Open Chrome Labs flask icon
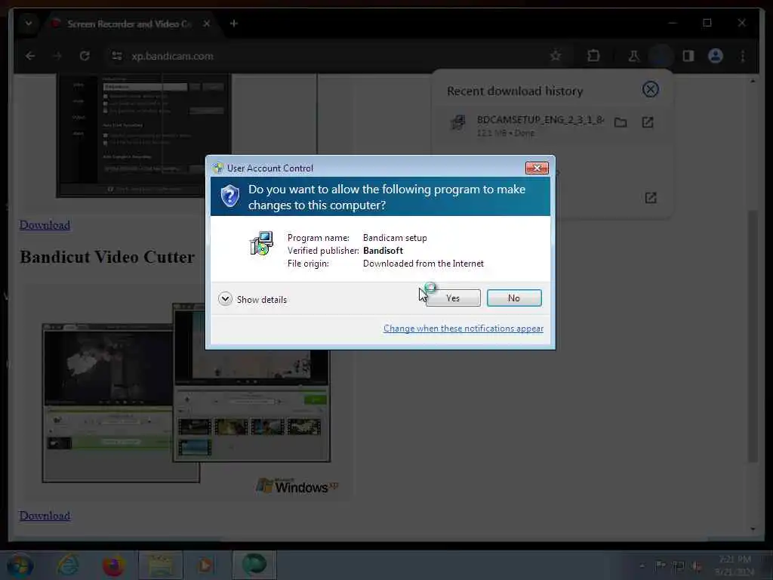 click(x=633, y=56)
